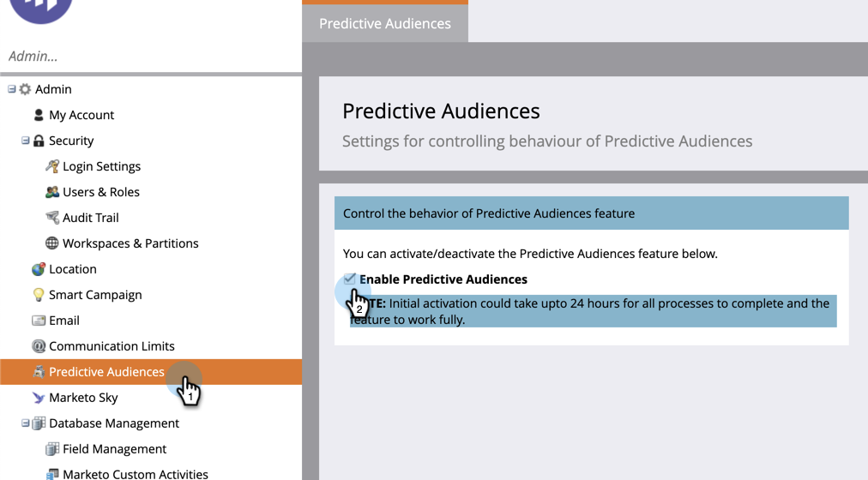Image resolution: width=868 pixels, height=480 pixels.
Task: Collapse the Security tree section
Action: (x=26, y=141)
